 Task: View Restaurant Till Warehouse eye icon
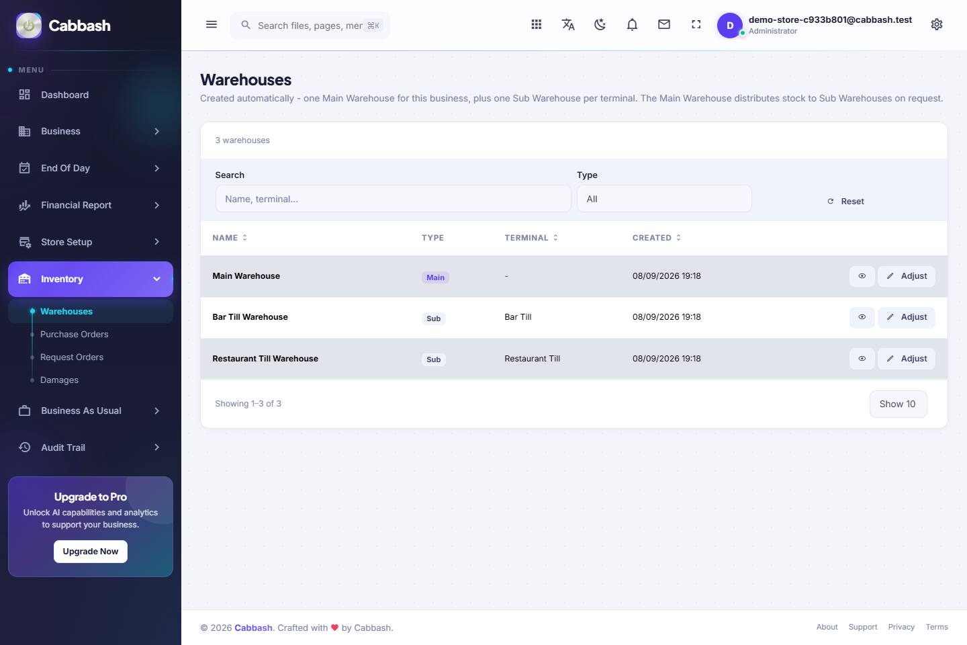coord(862,359)
